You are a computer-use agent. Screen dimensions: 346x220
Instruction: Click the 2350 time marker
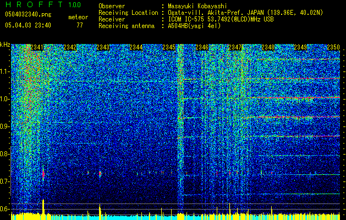[x=333, y=47]
